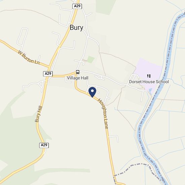Select the Bury village name label
Image resolution: width=185 pixels, height=185 pixels.
click(x=76, y=28)
